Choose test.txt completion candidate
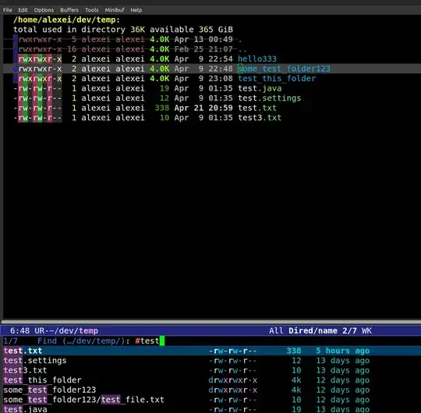Screen dimensions: 421x413 [x=210, y=351]
